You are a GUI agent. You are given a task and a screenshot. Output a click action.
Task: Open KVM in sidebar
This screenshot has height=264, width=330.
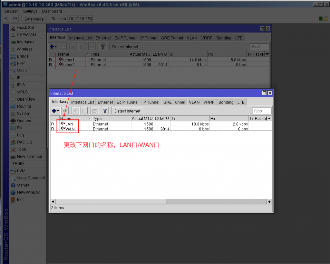point(21,171)
